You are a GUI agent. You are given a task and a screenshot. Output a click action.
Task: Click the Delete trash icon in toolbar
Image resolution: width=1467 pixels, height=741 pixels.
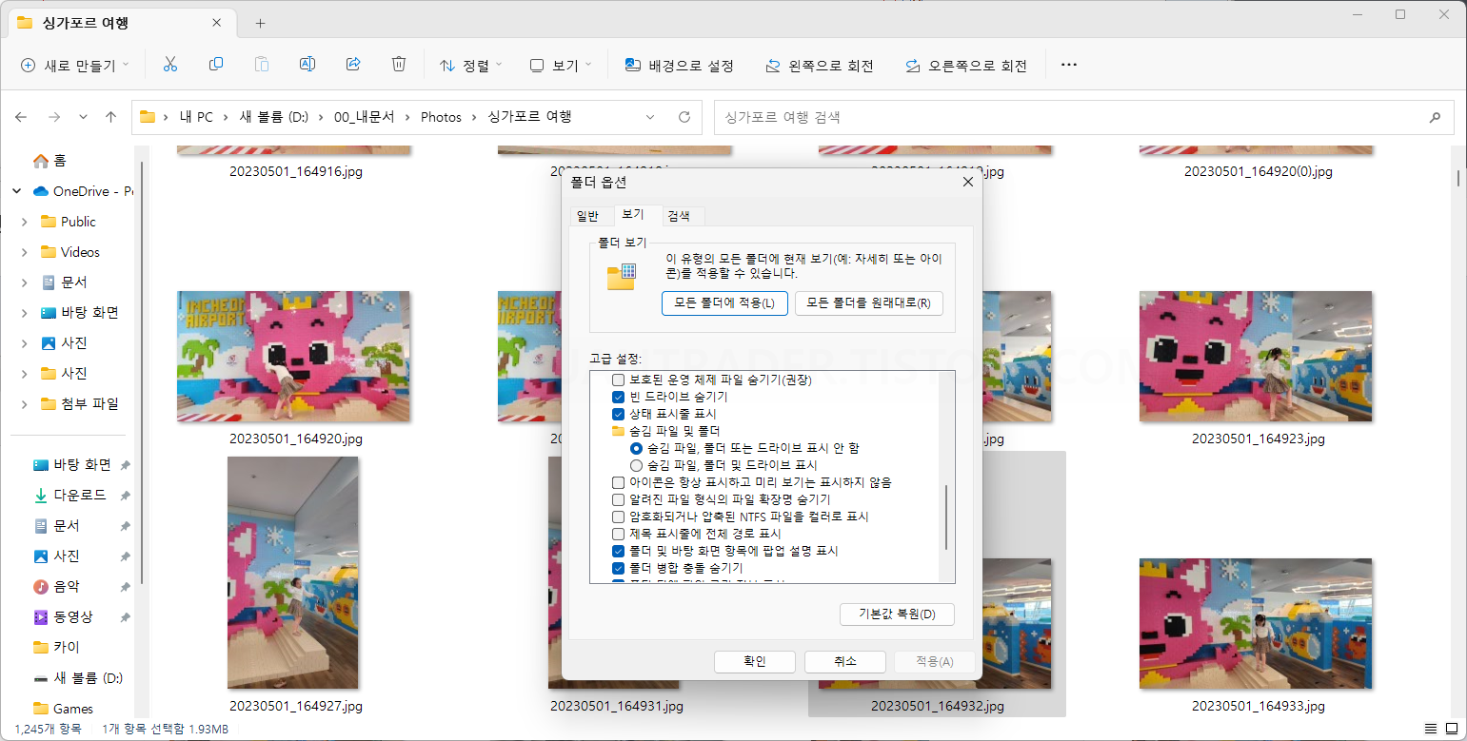click(x=399, y=65)
